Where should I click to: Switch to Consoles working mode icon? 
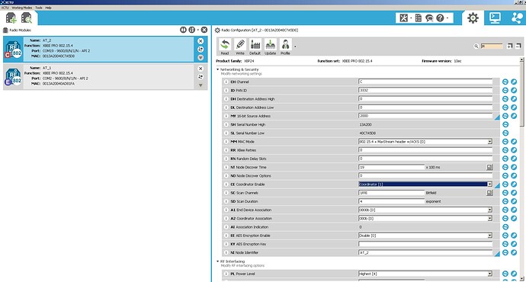pos(495,18)
